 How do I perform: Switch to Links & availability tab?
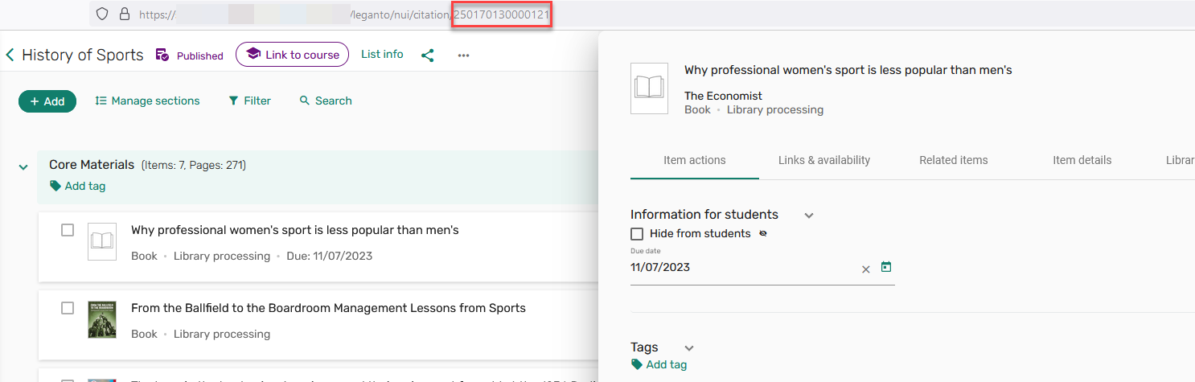pyautogui.click(x=824, y=160)
